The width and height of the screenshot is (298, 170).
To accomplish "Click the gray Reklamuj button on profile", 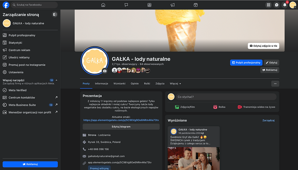I will [x=270, y=70].
